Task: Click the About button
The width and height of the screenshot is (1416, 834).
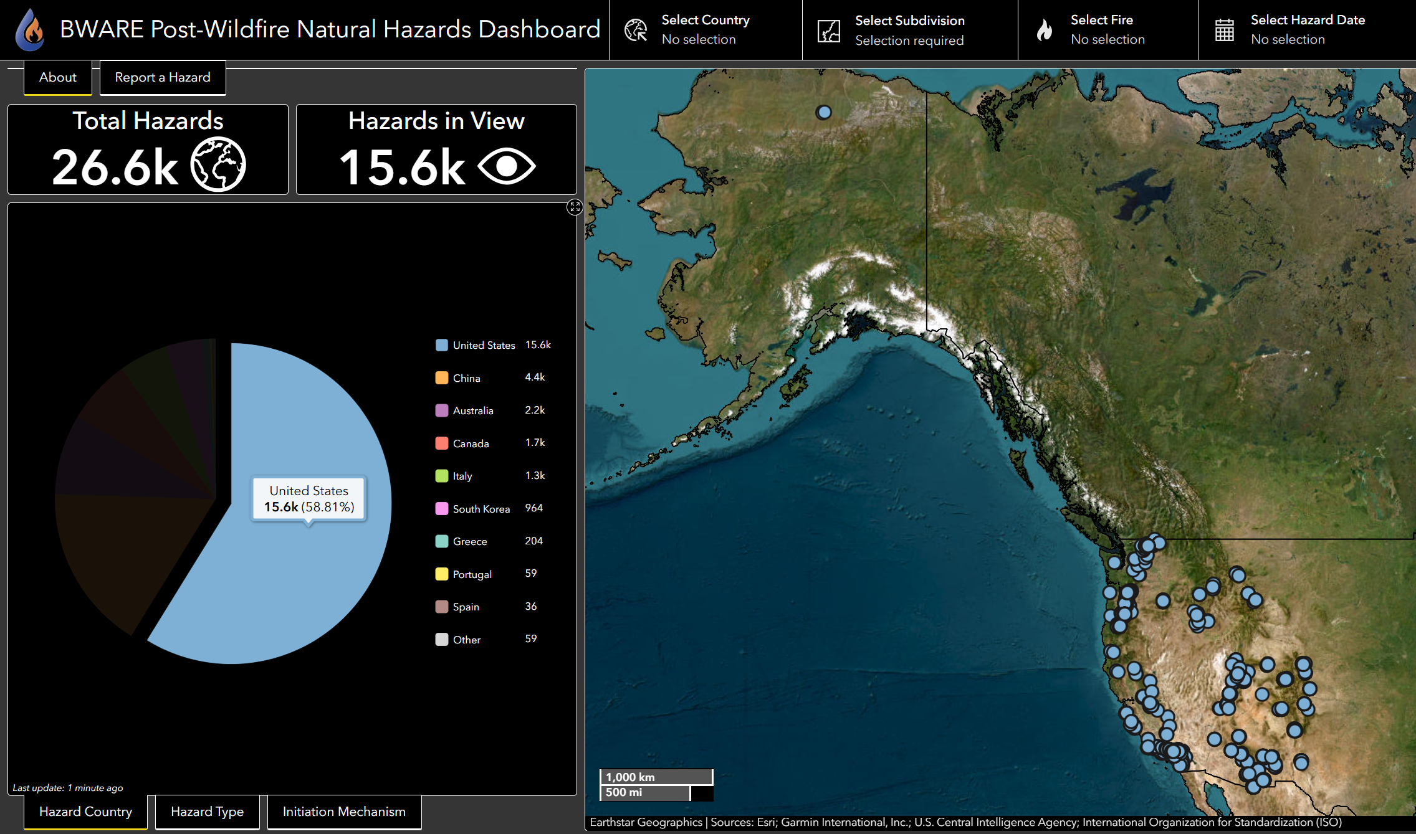Action: [58, 77]
